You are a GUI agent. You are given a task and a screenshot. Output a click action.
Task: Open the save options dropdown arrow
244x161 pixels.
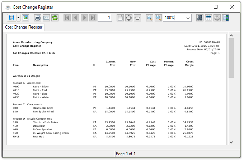[18, 18]
